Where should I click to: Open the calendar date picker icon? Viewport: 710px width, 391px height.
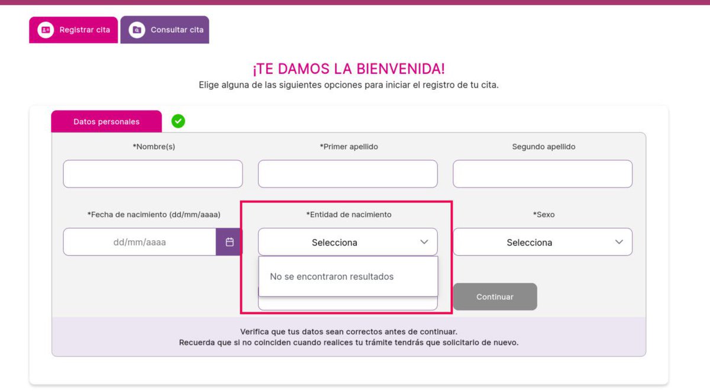pos(230,242)
